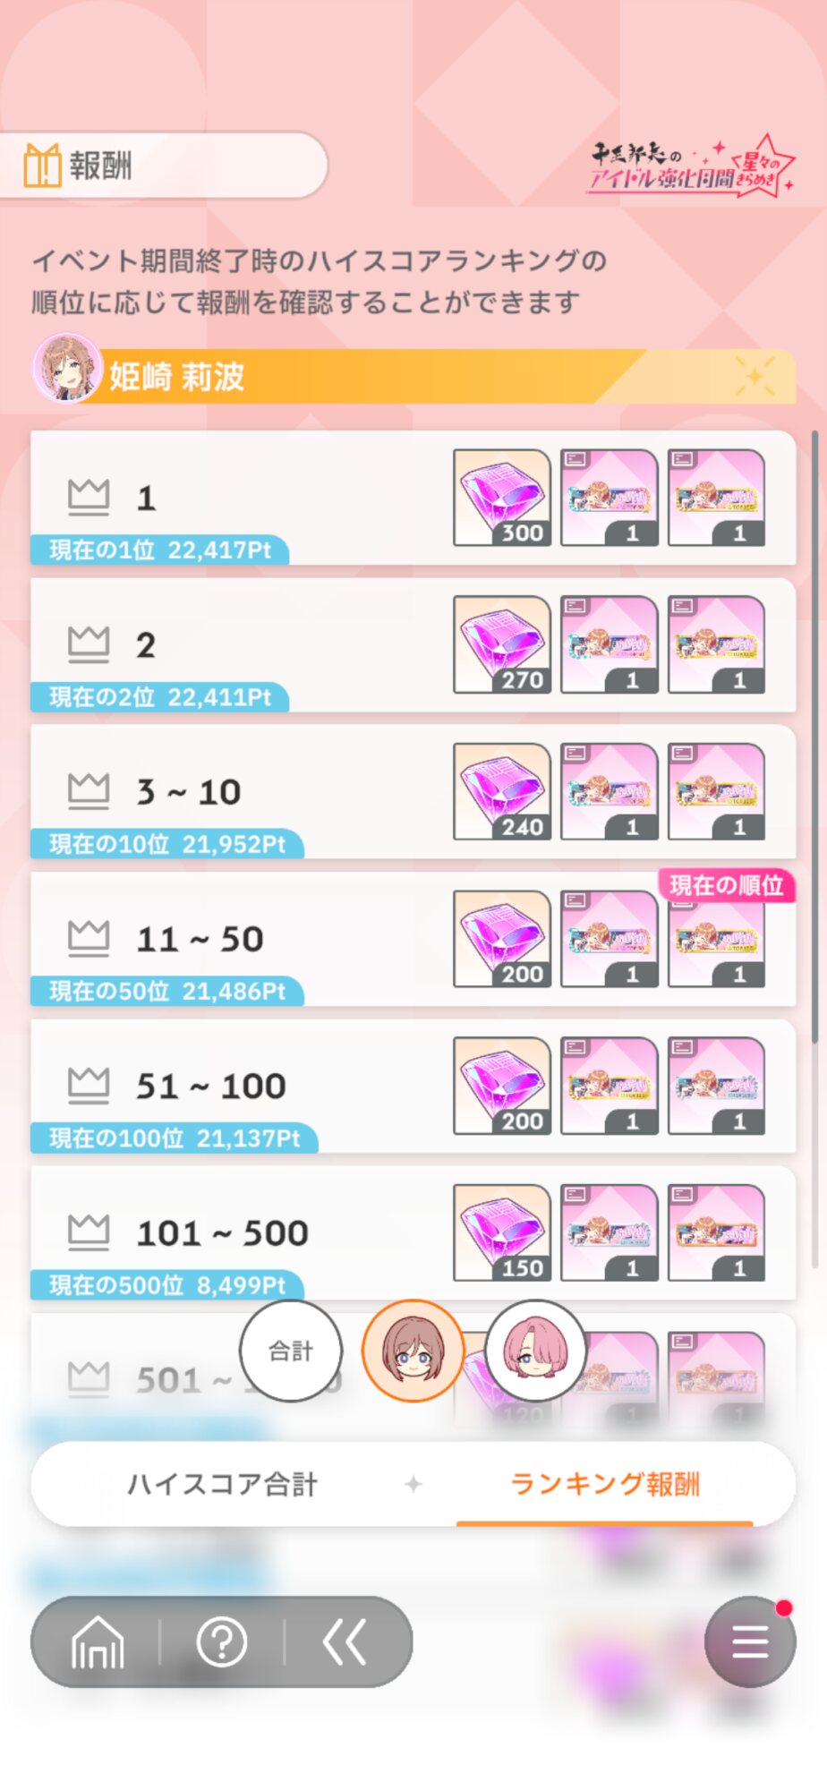The height and width of the screenshot is (1790, 827).
Task: Tap the 270 jewel reward for rank 2
Action: [x=502, y=644]
